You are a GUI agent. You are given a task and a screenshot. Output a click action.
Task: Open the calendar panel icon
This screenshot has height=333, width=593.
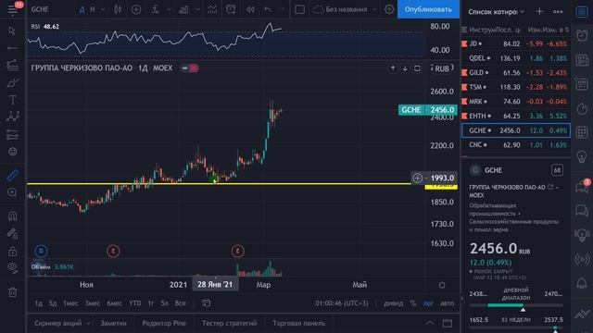582,132
